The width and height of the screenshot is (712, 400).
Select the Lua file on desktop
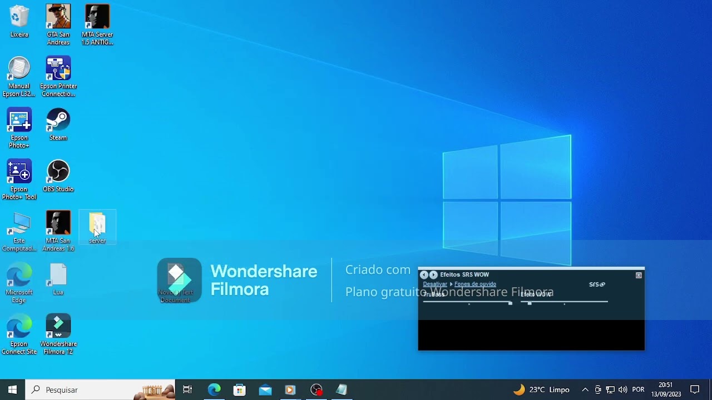58,279
